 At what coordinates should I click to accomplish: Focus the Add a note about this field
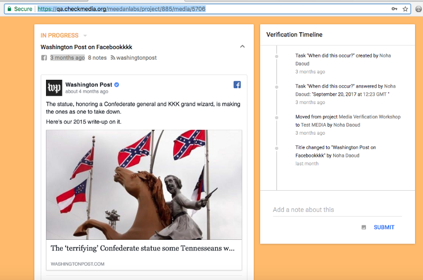[337, 210]
